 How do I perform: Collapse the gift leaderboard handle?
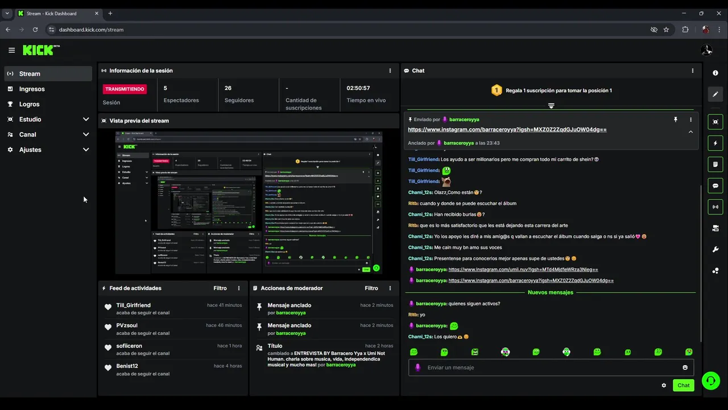551,106
